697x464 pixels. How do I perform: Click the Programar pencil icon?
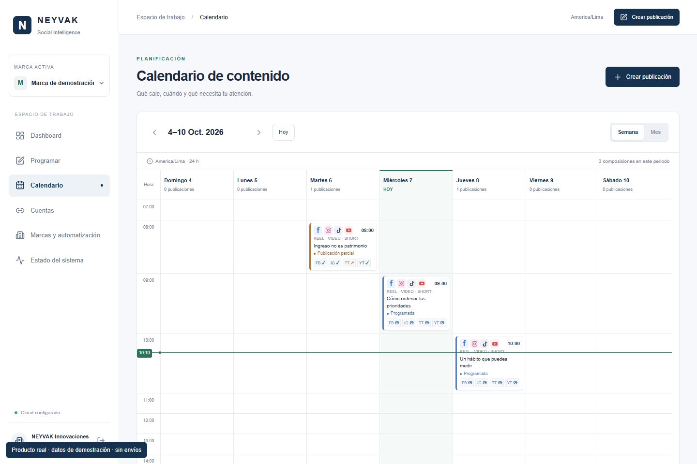click(x=20, y=160)
